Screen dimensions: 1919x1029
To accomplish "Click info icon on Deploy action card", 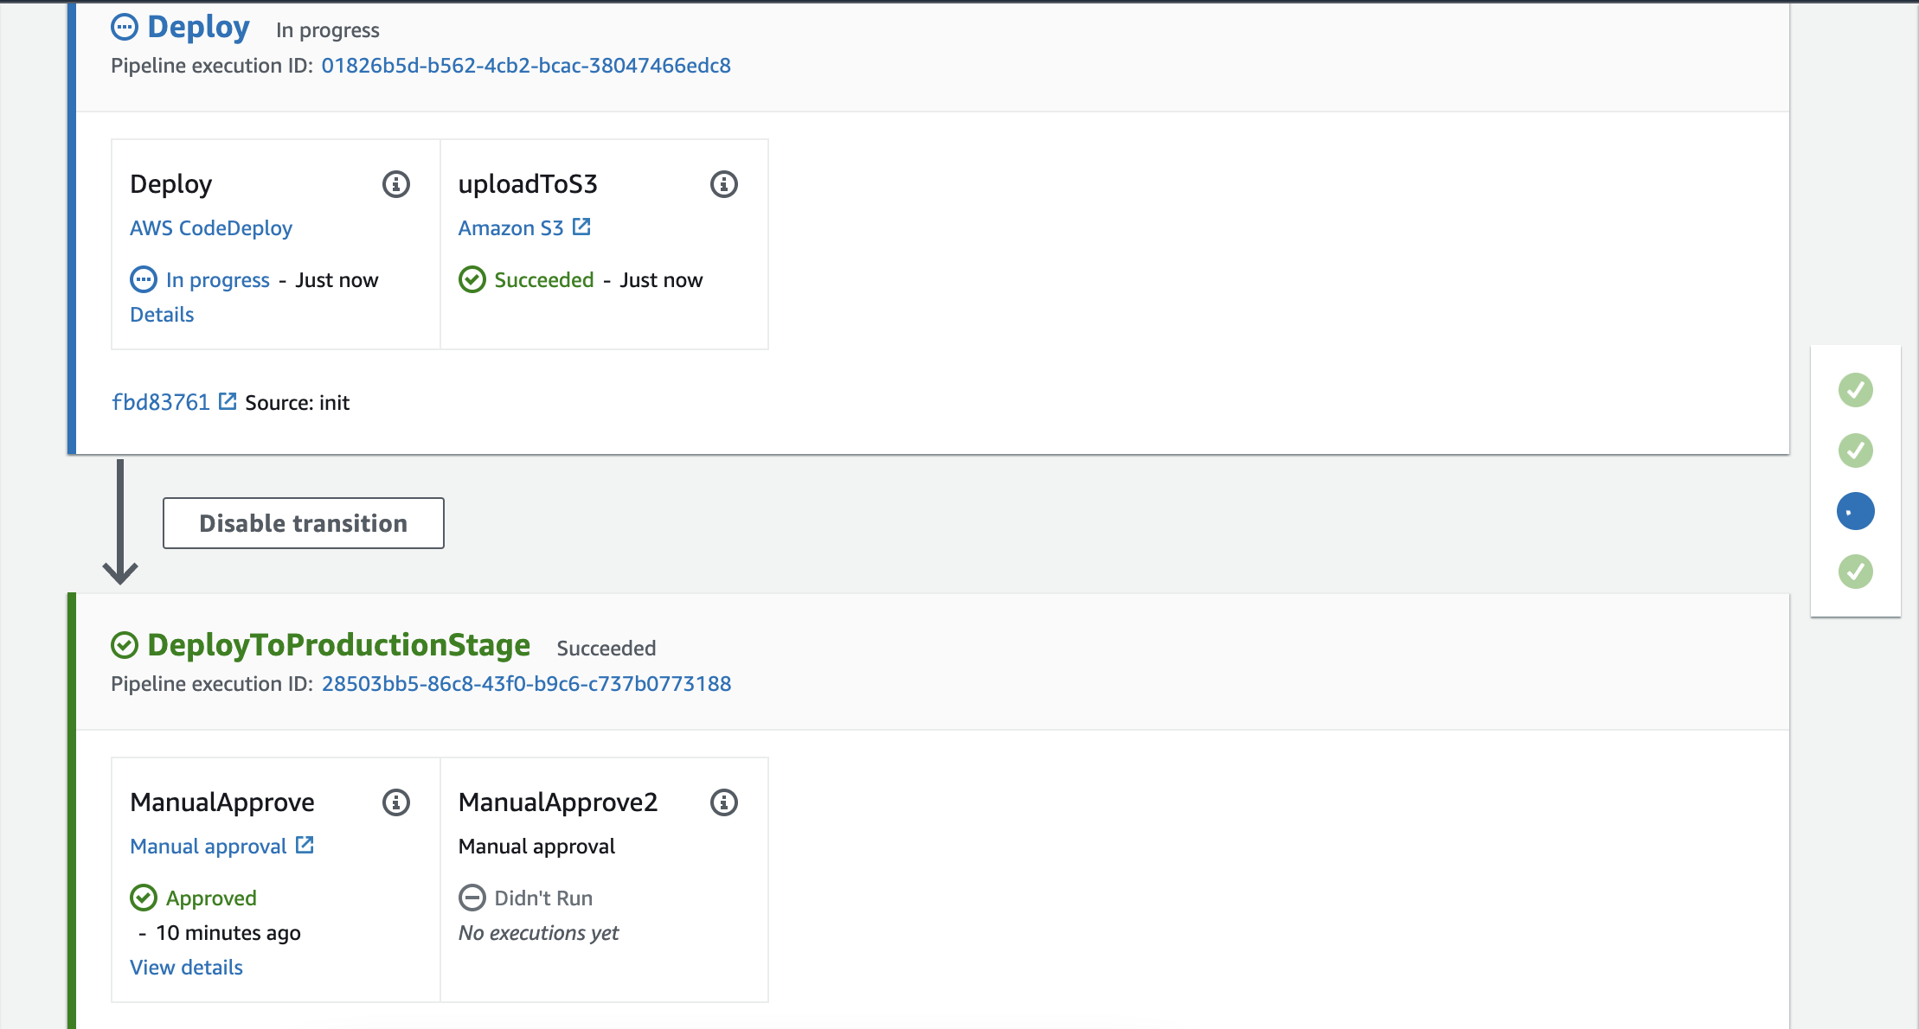I will tap(396, 184).
